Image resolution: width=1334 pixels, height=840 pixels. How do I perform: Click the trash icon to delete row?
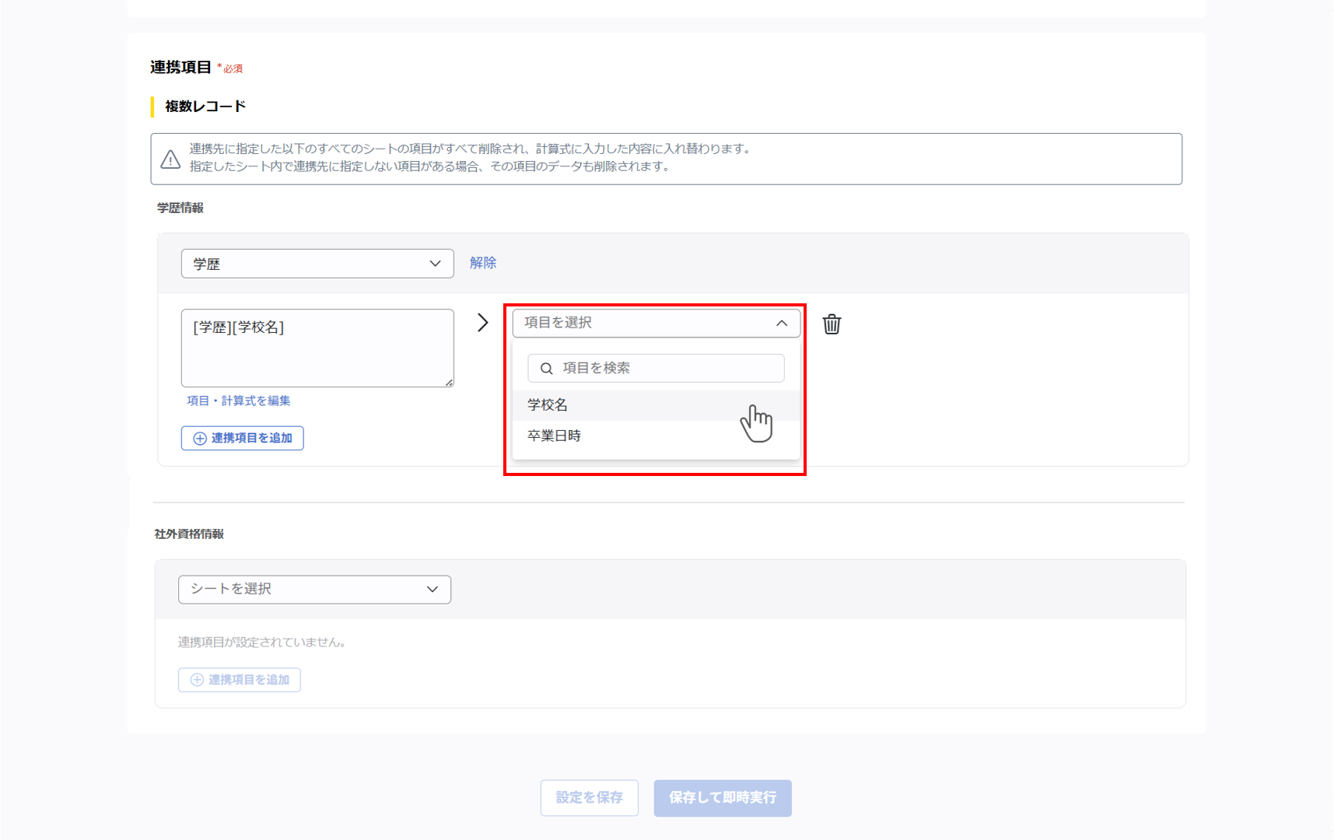832,324
